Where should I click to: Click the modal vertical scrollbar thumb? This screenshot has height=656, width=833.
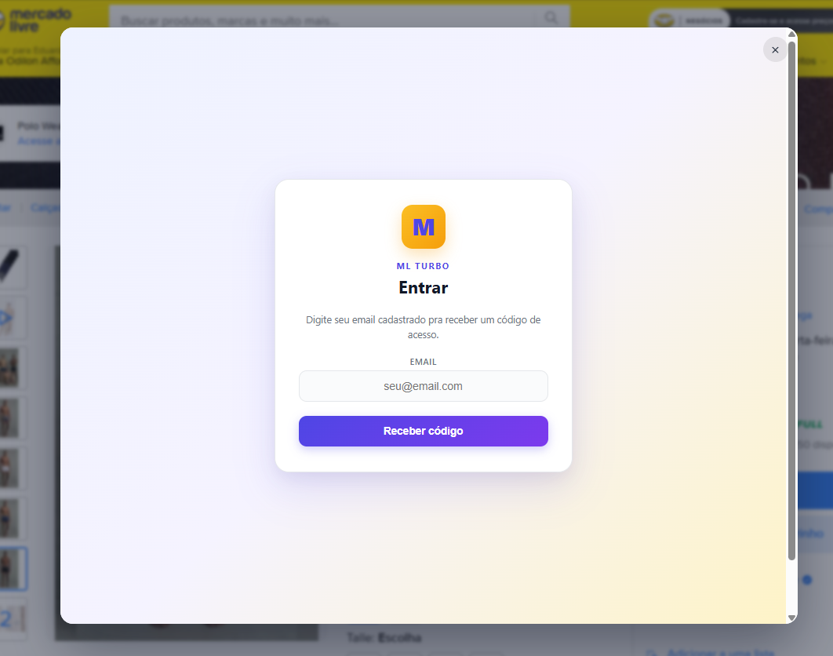pos(791,301)
